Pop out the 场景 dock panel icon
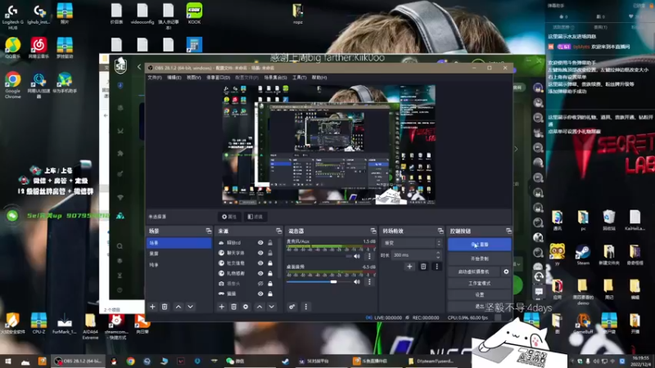The image size is (655, 368). [209, 231]
